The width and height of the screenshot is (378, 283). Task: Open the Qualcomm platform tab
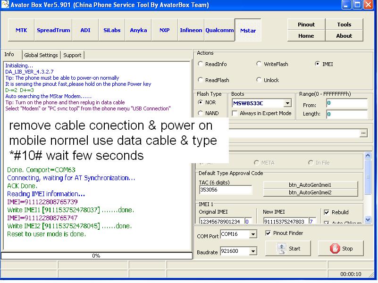point(219,30)
